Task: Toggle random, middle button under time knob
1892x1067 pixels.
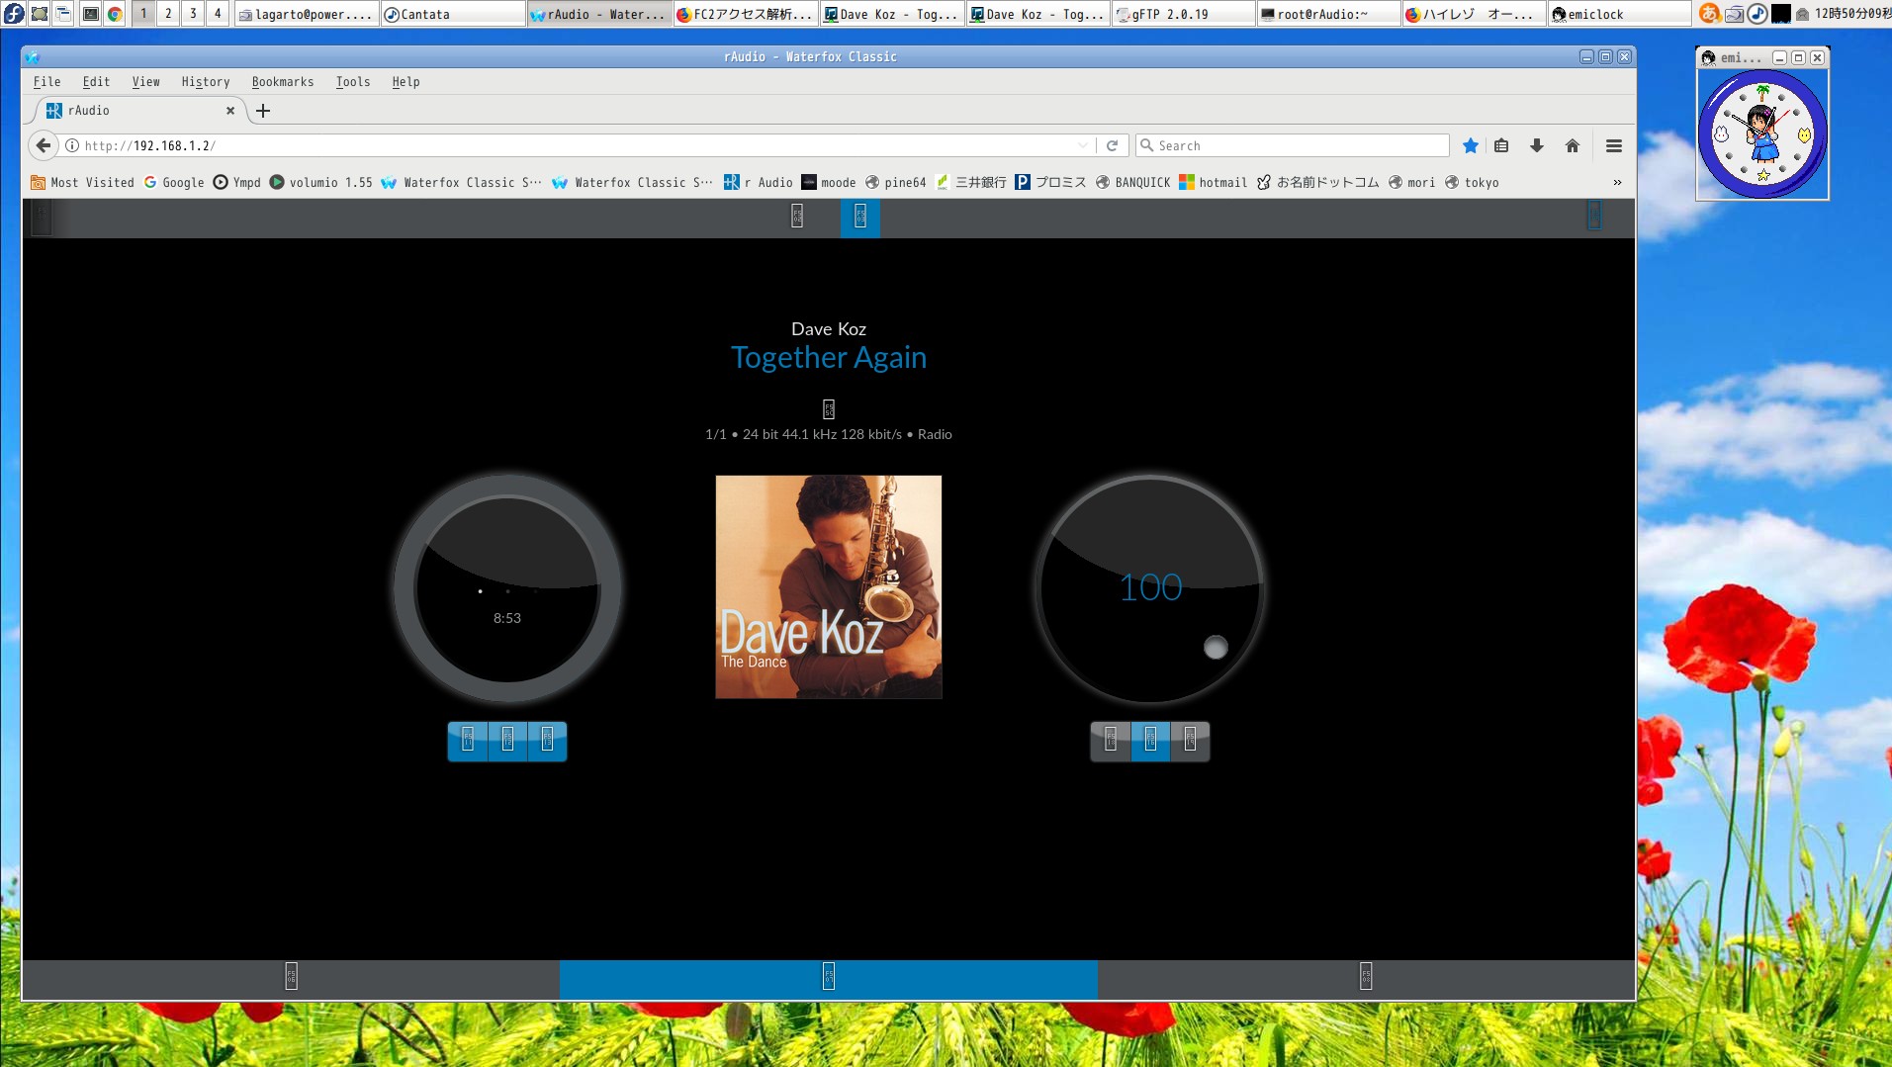Action: [507, 741]
